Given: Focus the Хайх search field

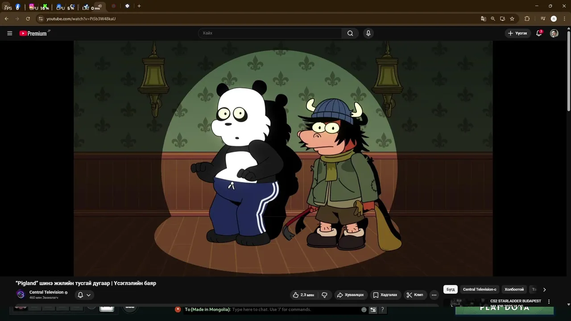Looking at the screenshot, I should point(270,33).
